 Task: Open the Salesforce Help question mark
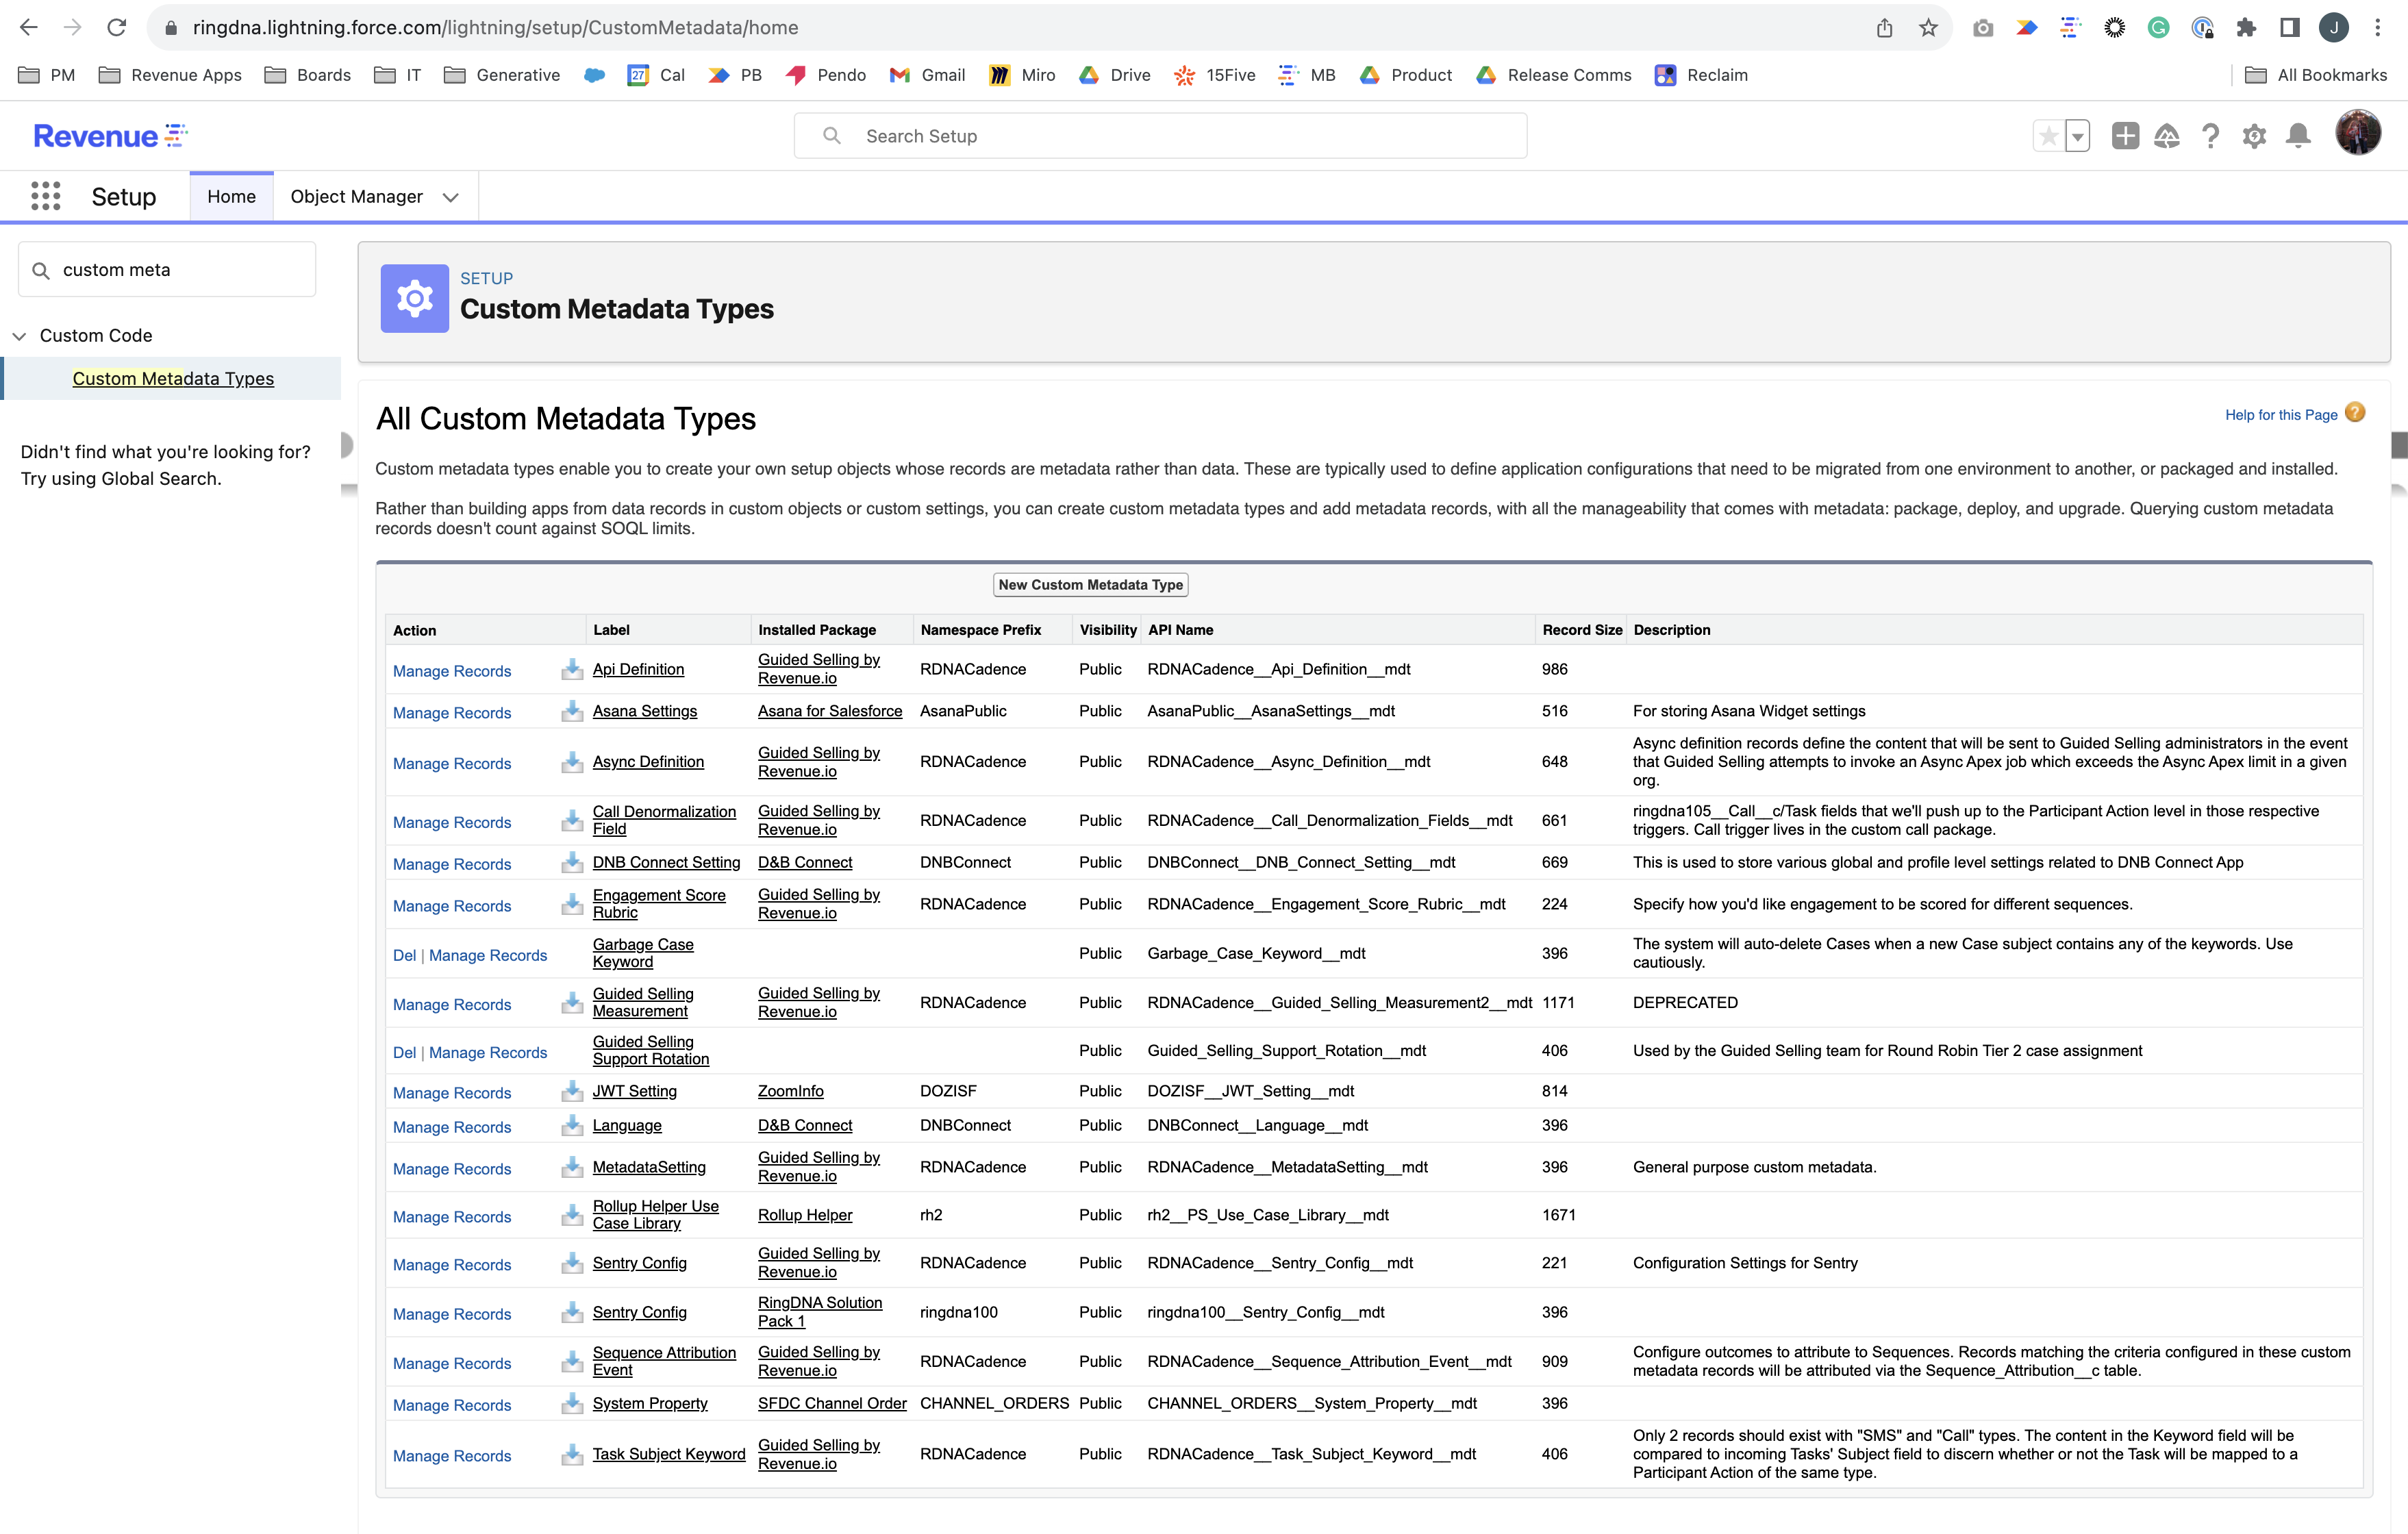pos(2211,136)
